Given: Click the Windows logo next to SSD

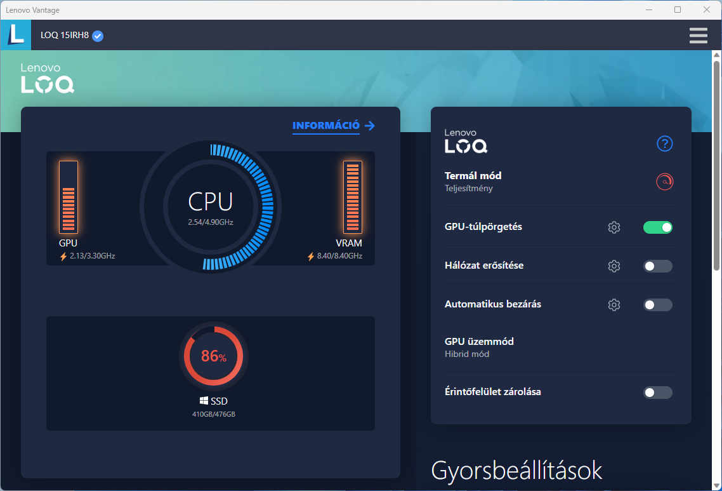Looking at the screenshot, I should coord(204,401).
